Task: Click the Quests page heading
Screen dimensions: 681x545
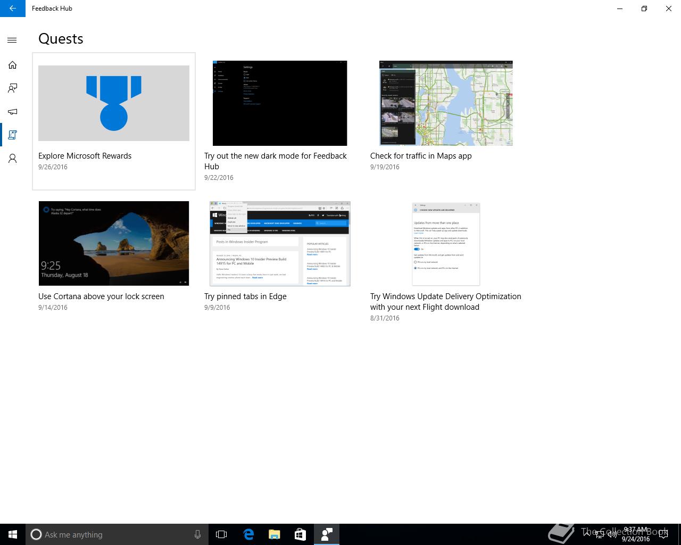Action: point(61,39)
